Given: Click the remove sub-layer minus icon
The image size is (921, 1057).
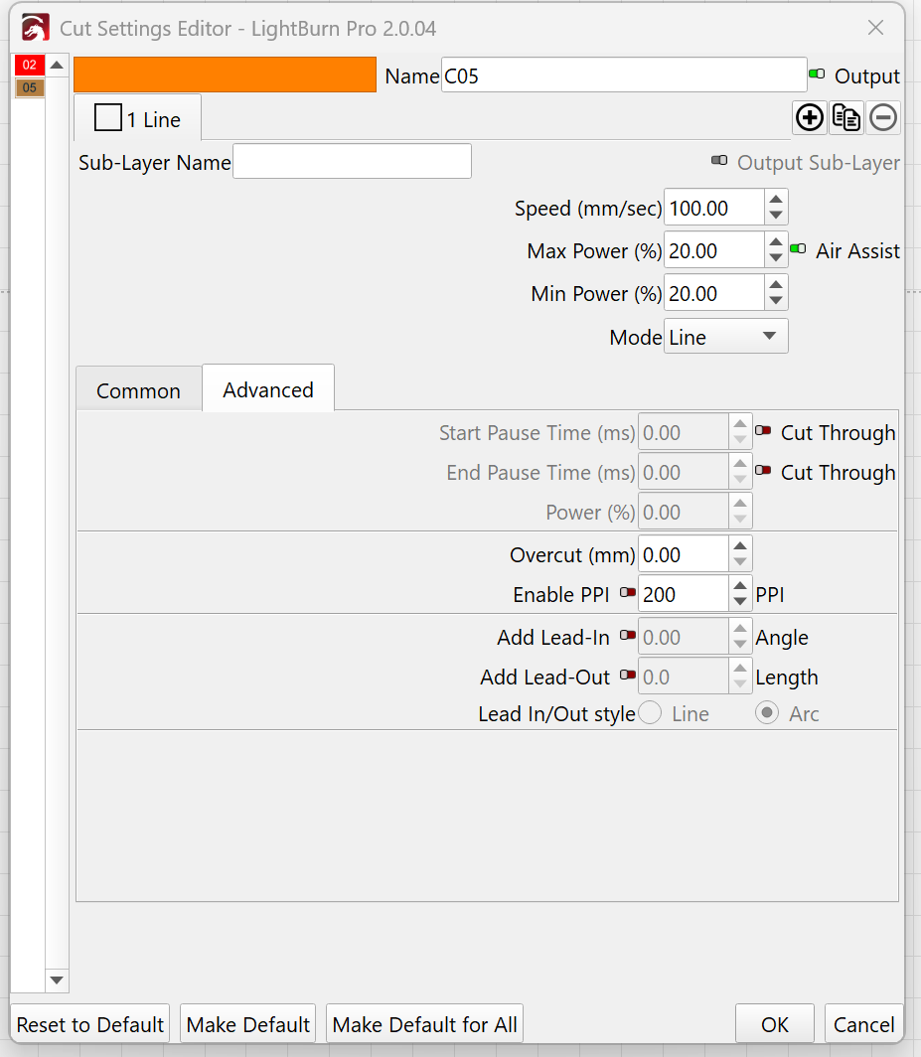Looking at the screenshot, I should (882, 117).
